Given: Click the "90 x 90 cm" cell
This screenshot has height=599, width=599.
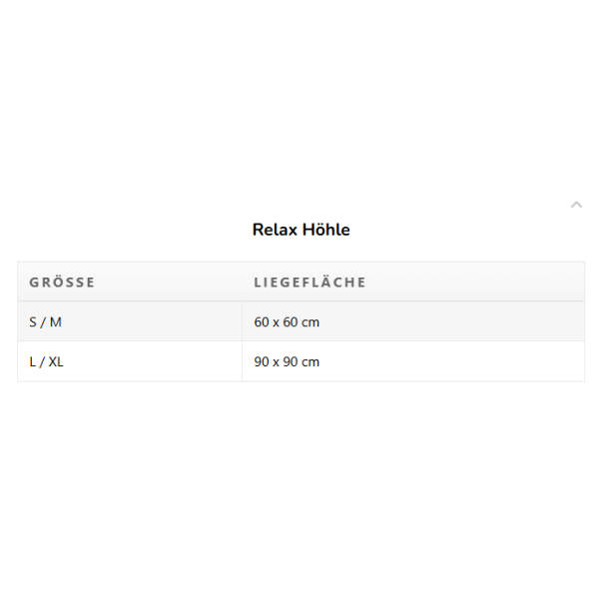Looking at the screenshot, I should (x=287, y=361).
